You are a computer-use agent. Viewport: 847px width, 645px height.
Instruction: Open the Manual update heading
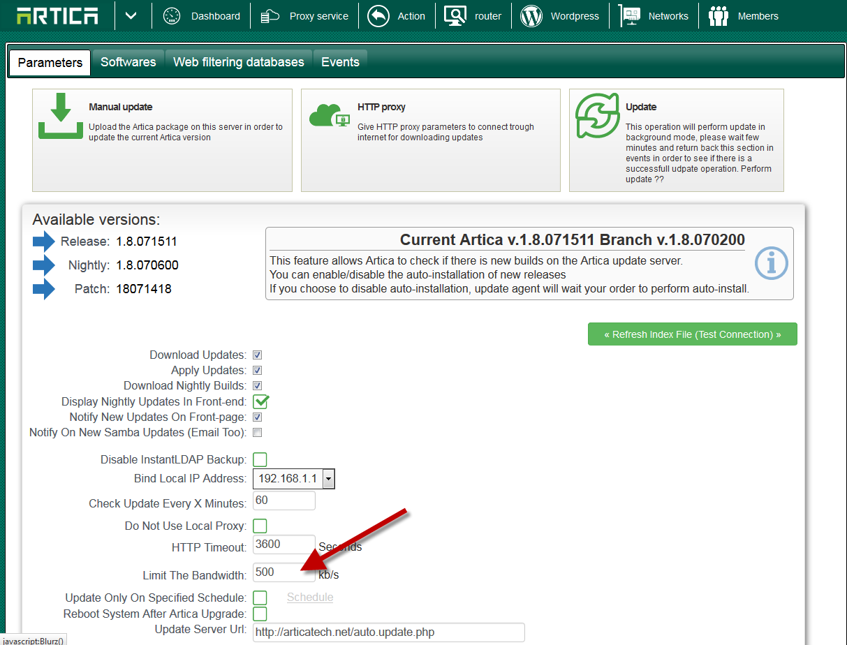121,107
